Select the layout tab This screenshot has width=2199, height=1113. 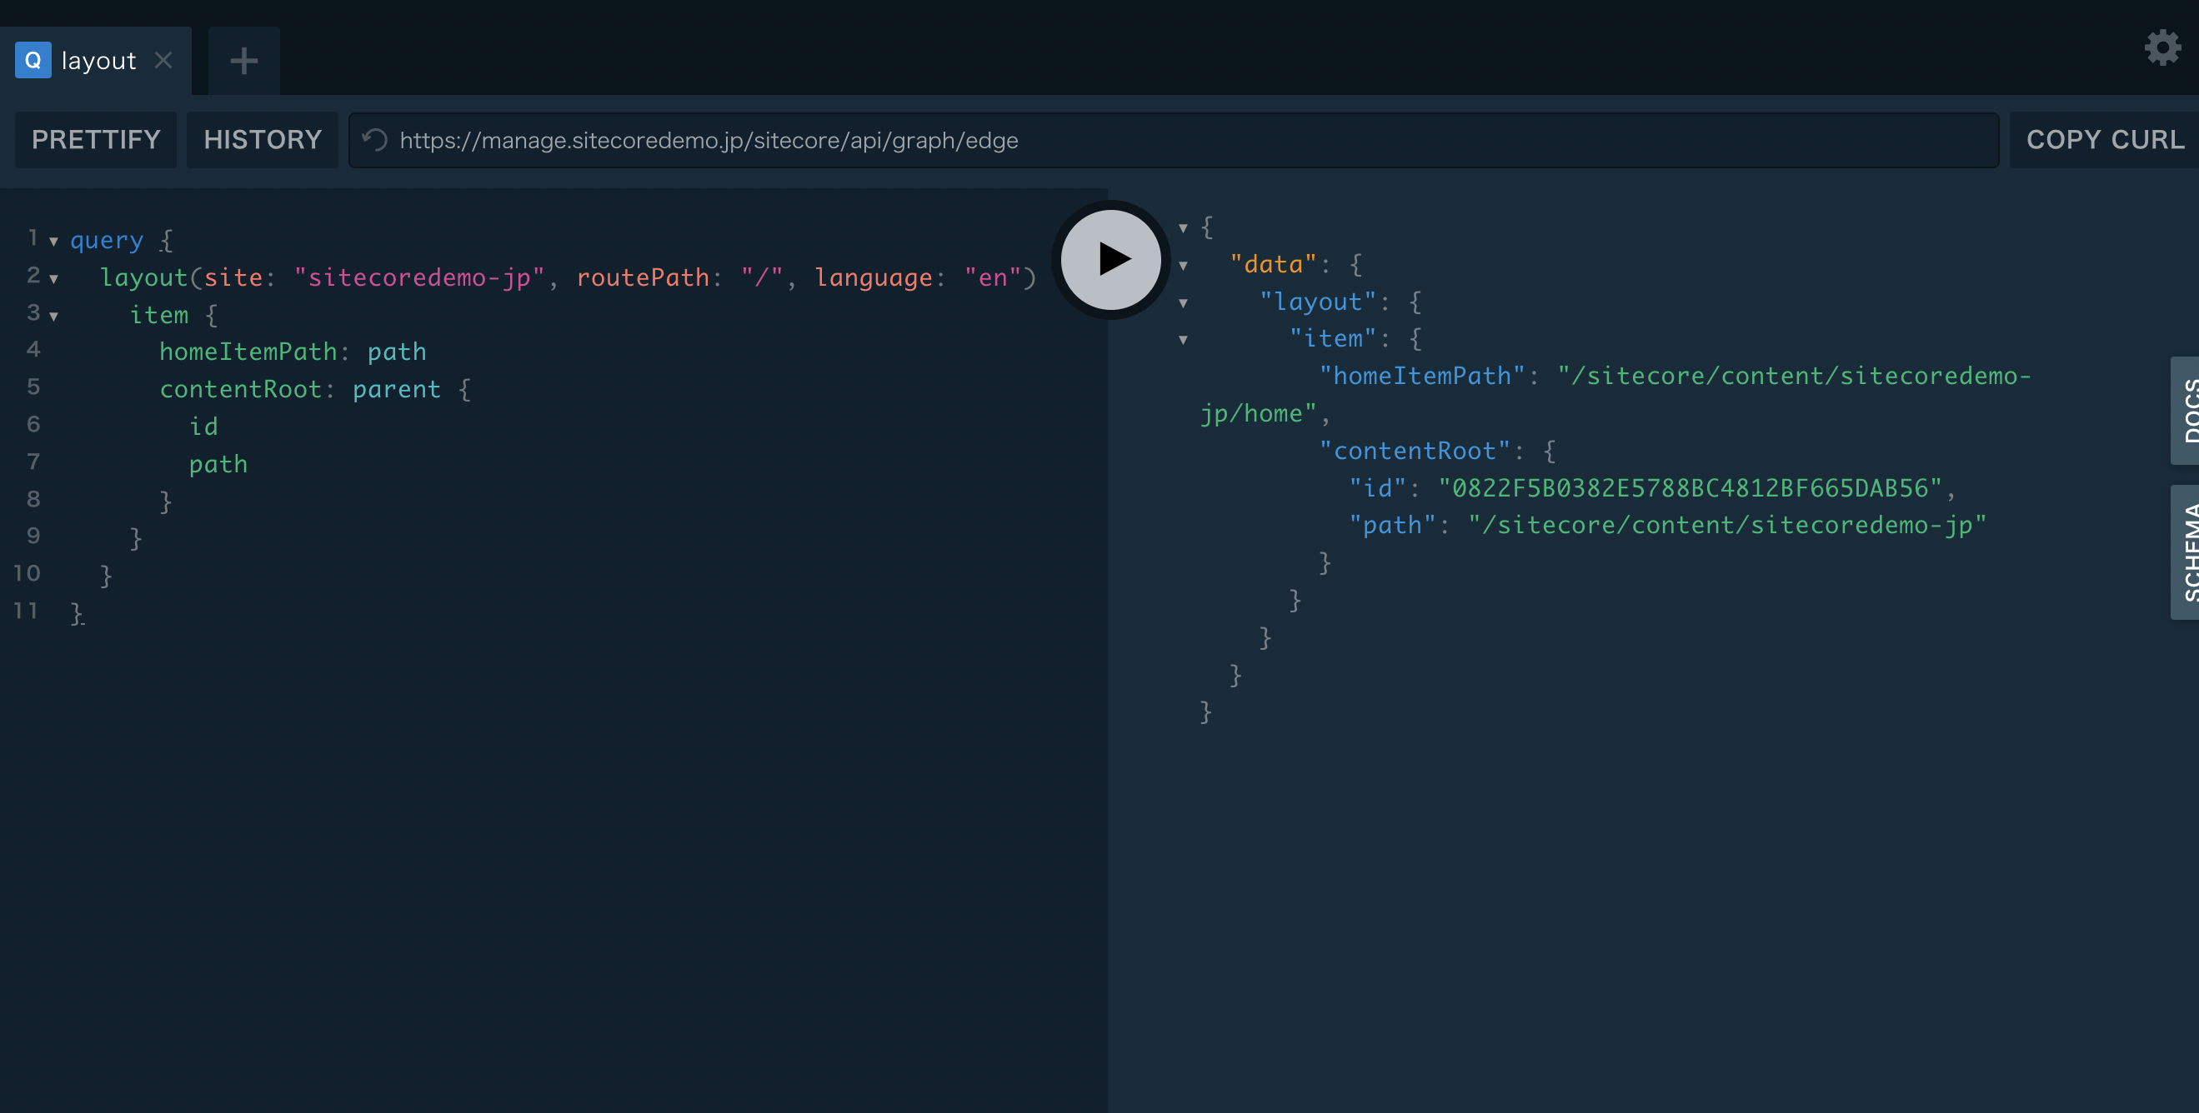point(96,61)
